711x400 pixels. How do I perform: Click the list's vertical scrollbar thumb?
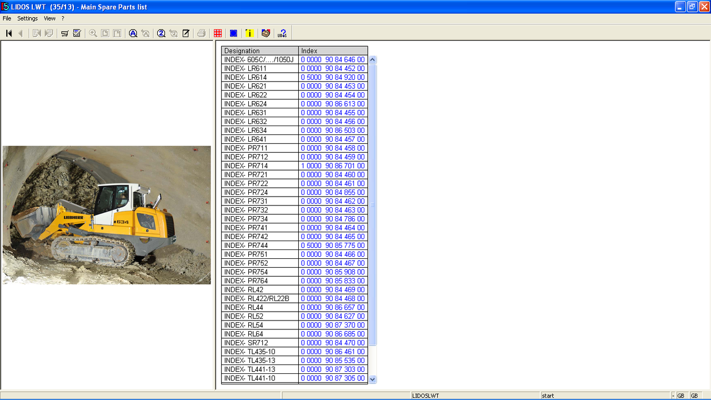[373, 204]
